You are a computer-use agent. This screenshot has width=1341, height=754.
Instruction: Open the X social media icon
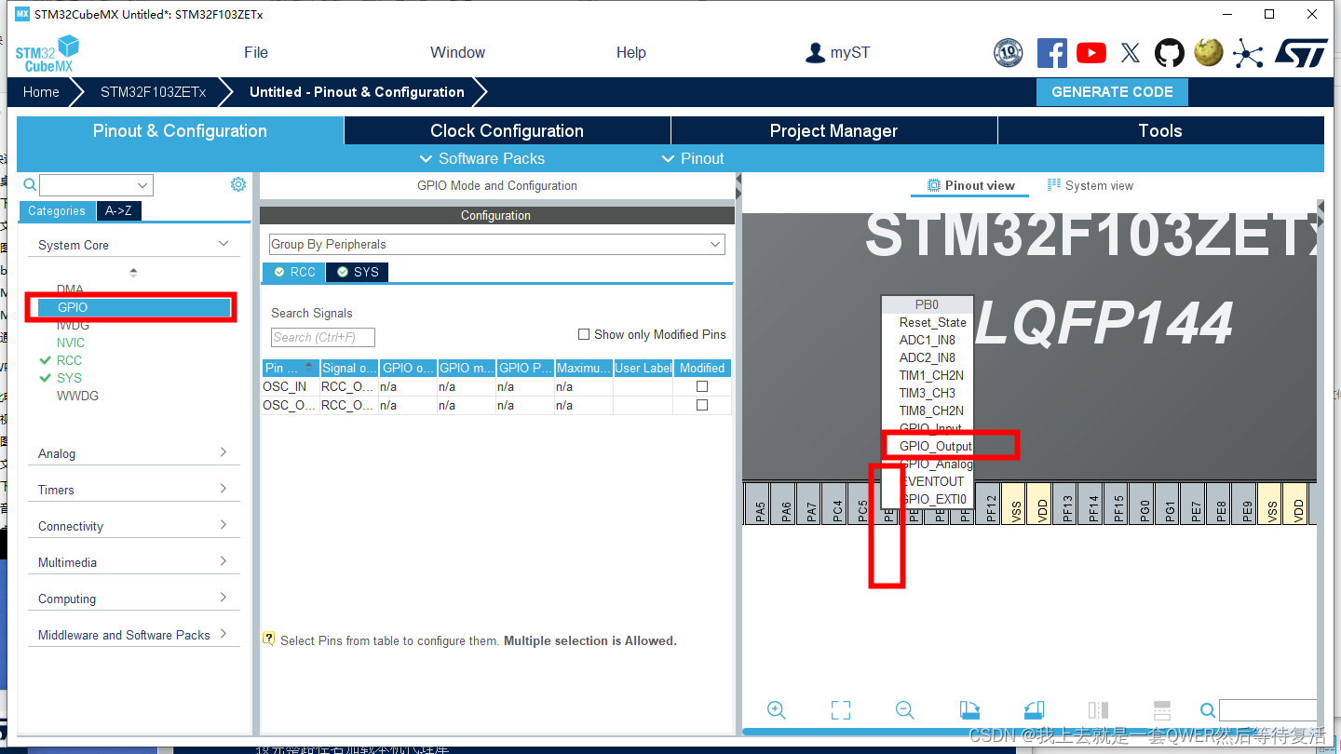click(1131, 53)
